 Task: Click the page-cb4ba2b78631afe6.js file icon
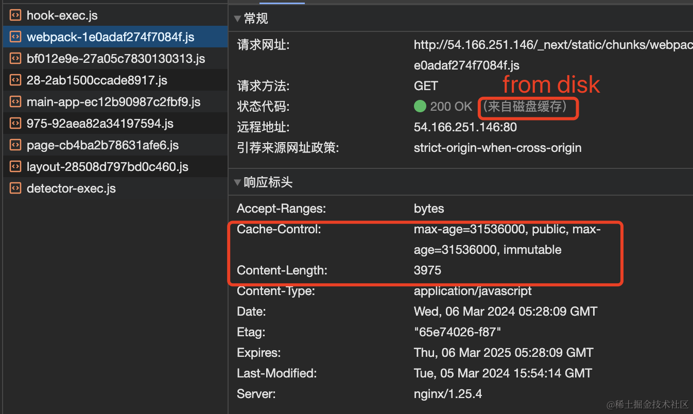(15, 145)
